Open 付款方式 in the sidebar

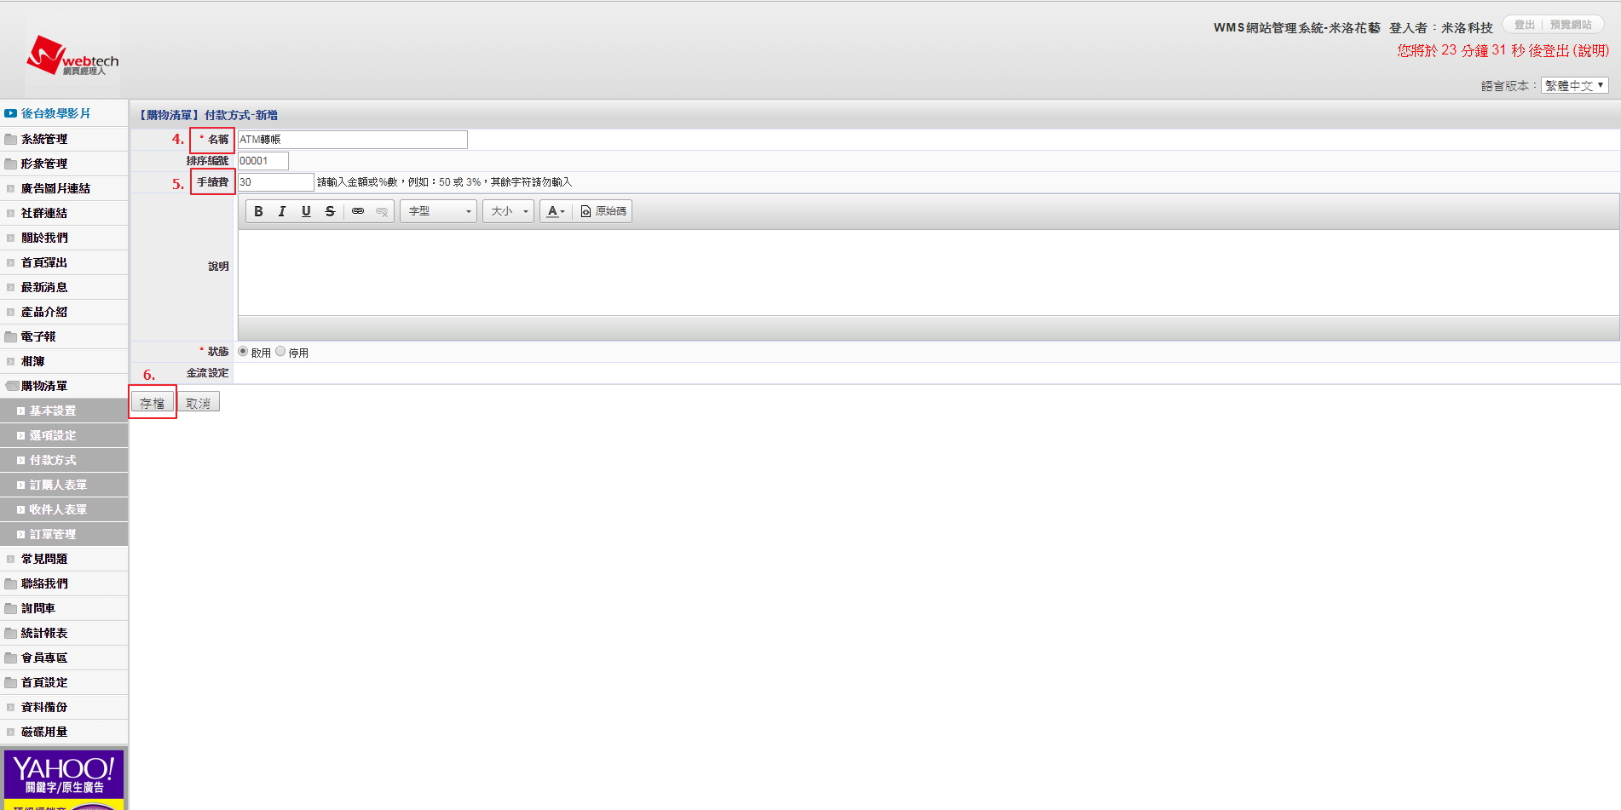coord(53,460)
